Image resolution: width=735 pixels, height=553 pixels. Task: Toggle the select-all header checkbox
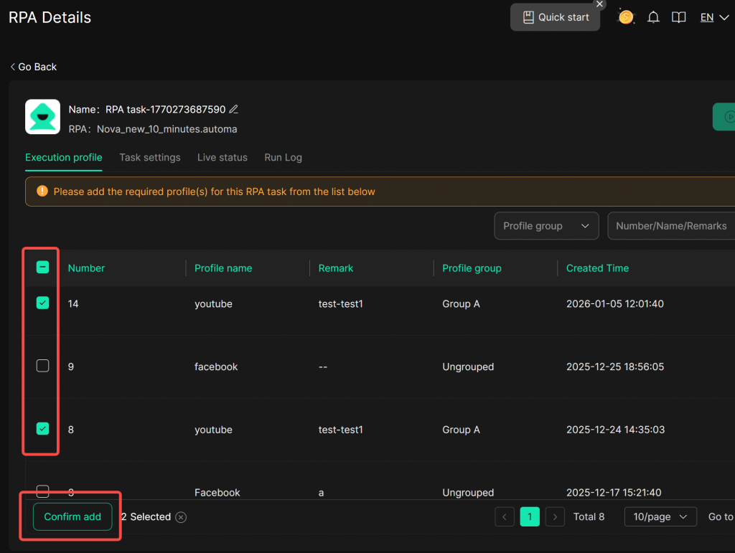43,268
